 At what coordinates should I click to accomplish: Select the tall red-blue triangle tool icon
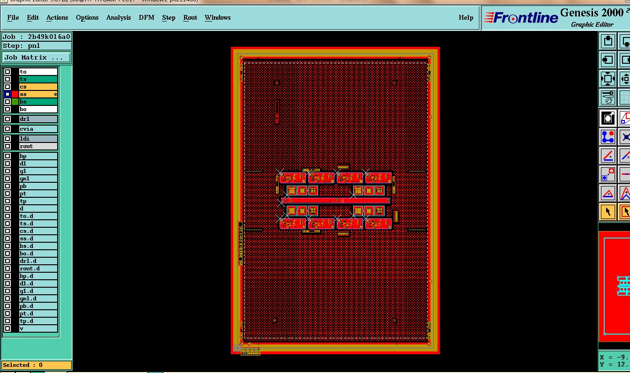pos(624,193)
